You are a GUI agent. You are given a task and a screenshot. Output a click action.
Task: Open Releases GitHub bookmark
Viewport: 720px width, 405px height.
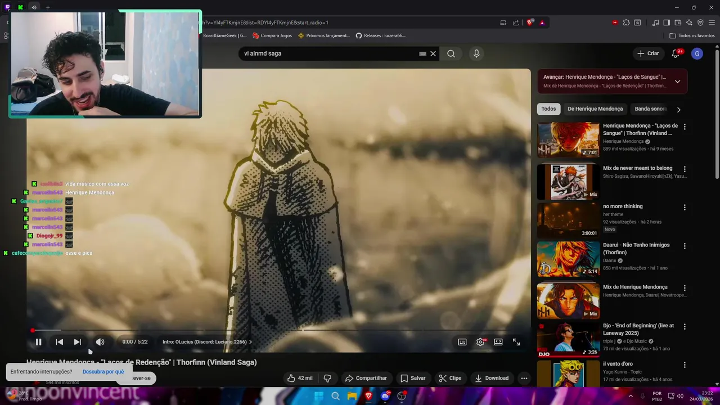click(380, 35)
